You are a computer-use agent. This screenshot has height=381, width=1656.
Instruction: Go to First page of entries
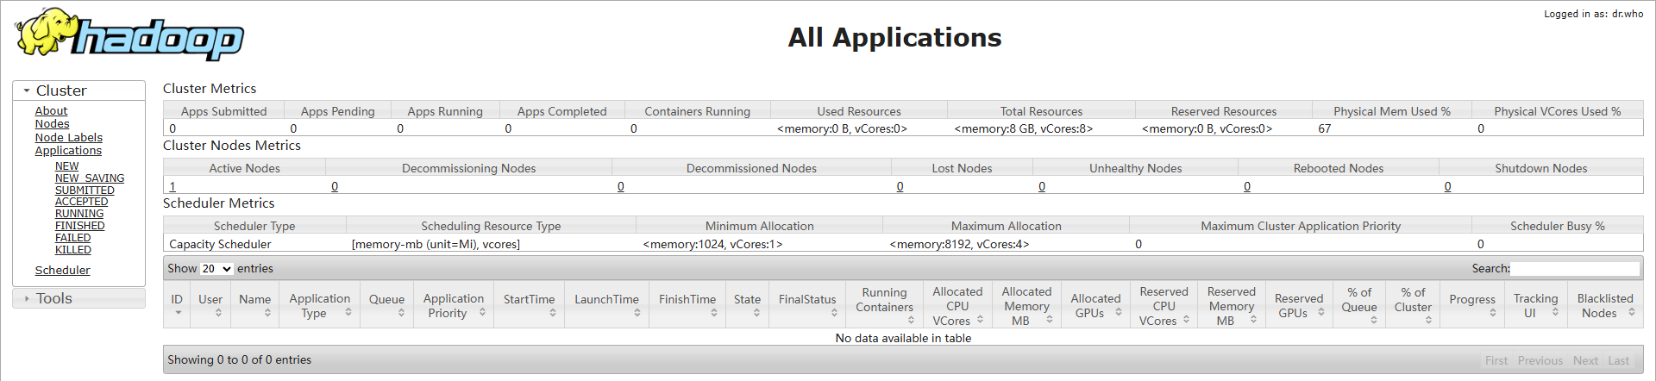[1496, 360]
